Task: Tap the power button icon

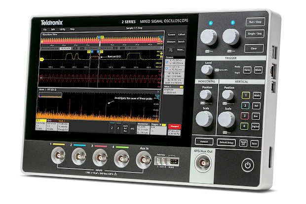Action: [248, 165]
